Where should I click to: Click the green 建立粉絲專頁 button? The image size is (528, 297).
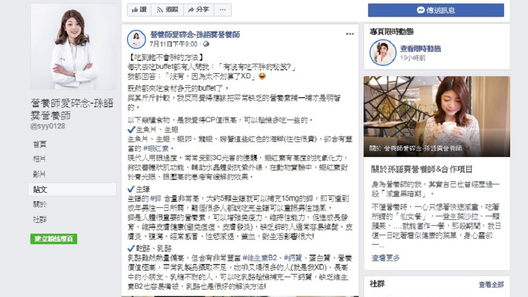54,239
